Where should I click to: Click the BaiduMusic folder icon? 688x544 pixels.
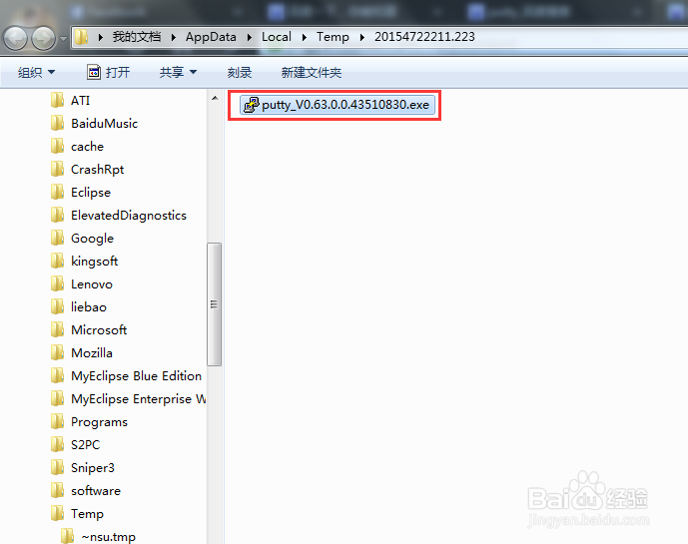click(x=58, y=123)
